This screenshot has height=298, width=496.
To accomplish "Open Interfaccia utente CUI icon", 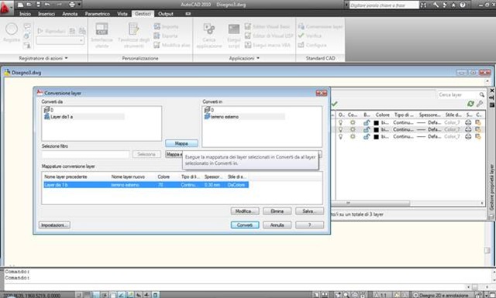I will tap(102, 29).
